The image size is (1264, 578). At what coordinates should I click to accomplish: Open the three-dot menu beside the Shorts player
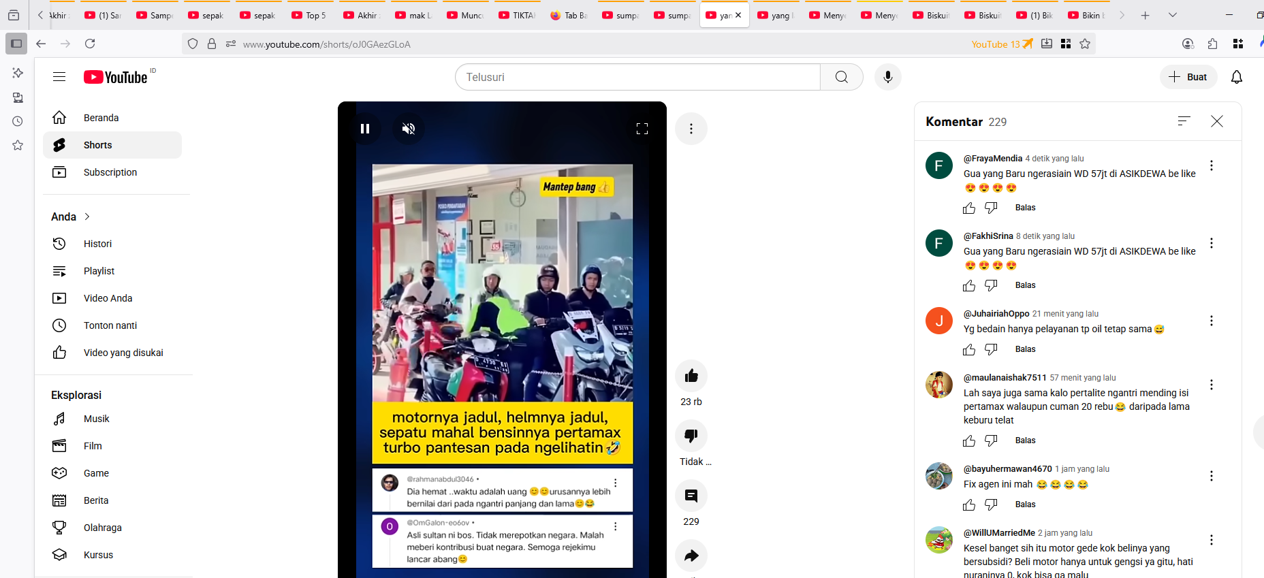pyautogui.click(x=691, y=129)
